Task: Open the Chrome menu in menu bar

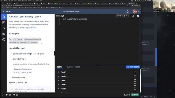Action: [x=5, y=1]
